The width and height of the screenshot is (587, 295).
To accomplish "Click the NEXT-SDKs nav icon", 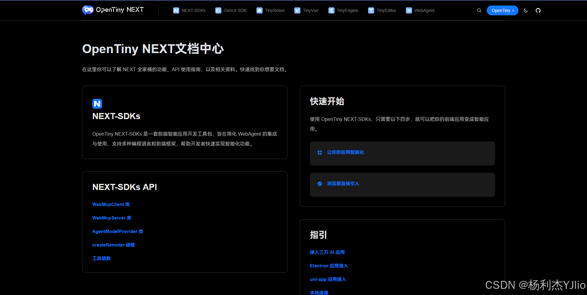I will click(176, 10).
